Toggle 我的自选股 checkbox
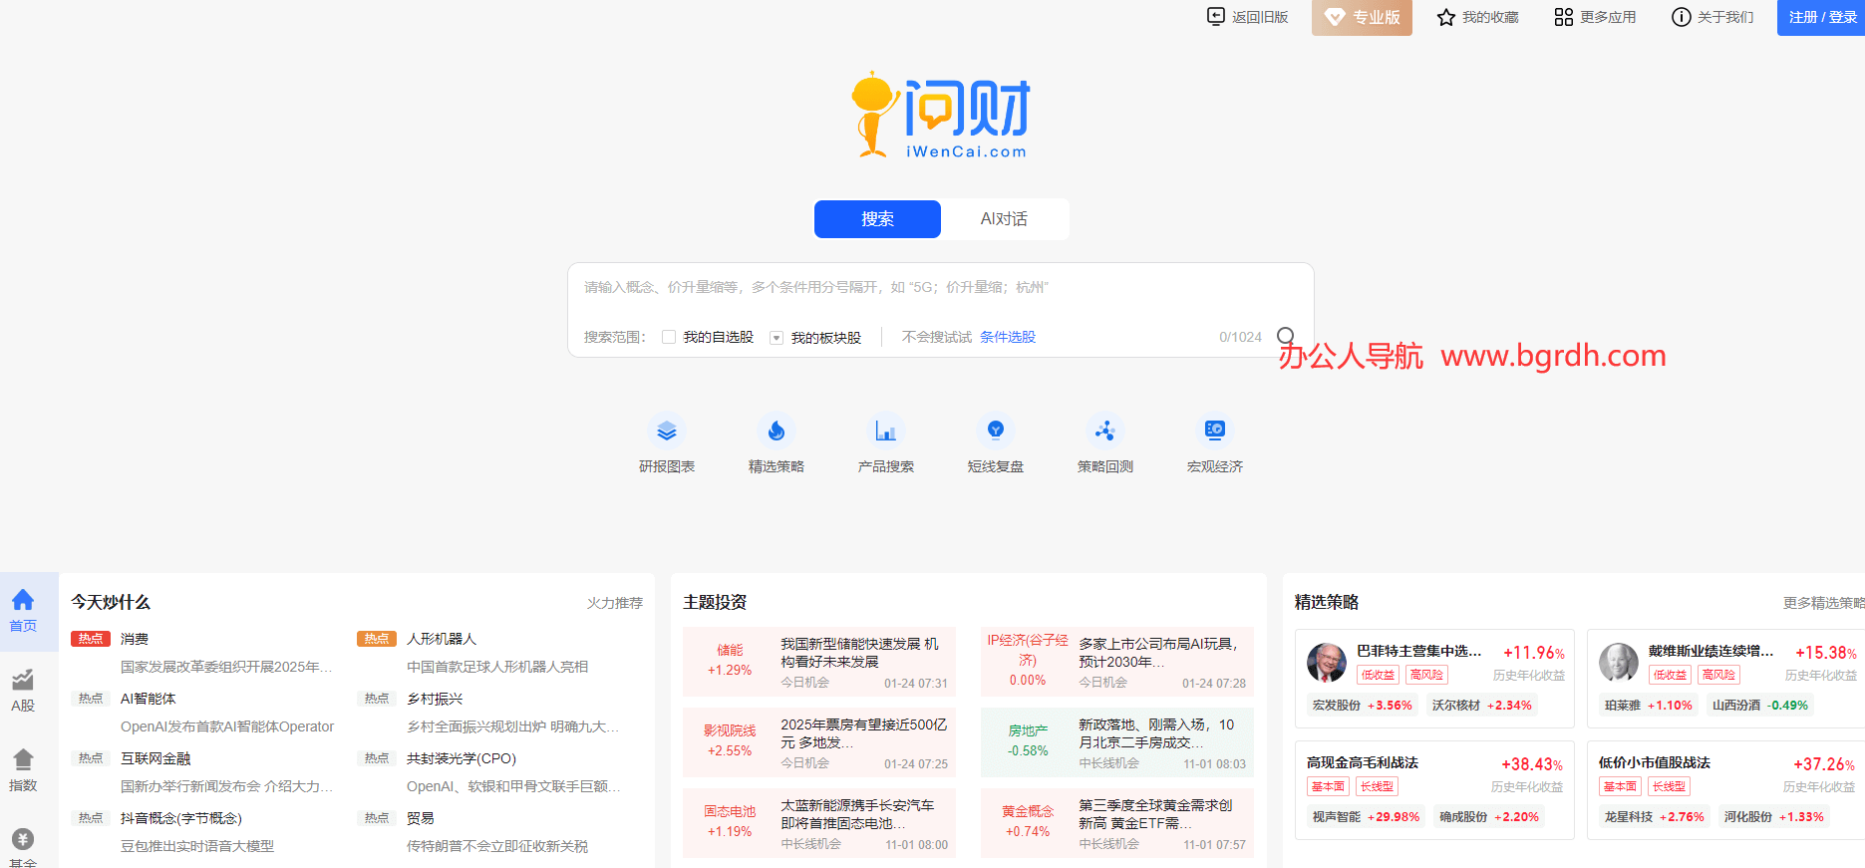1865x868 pixels. tap(669, 337)
